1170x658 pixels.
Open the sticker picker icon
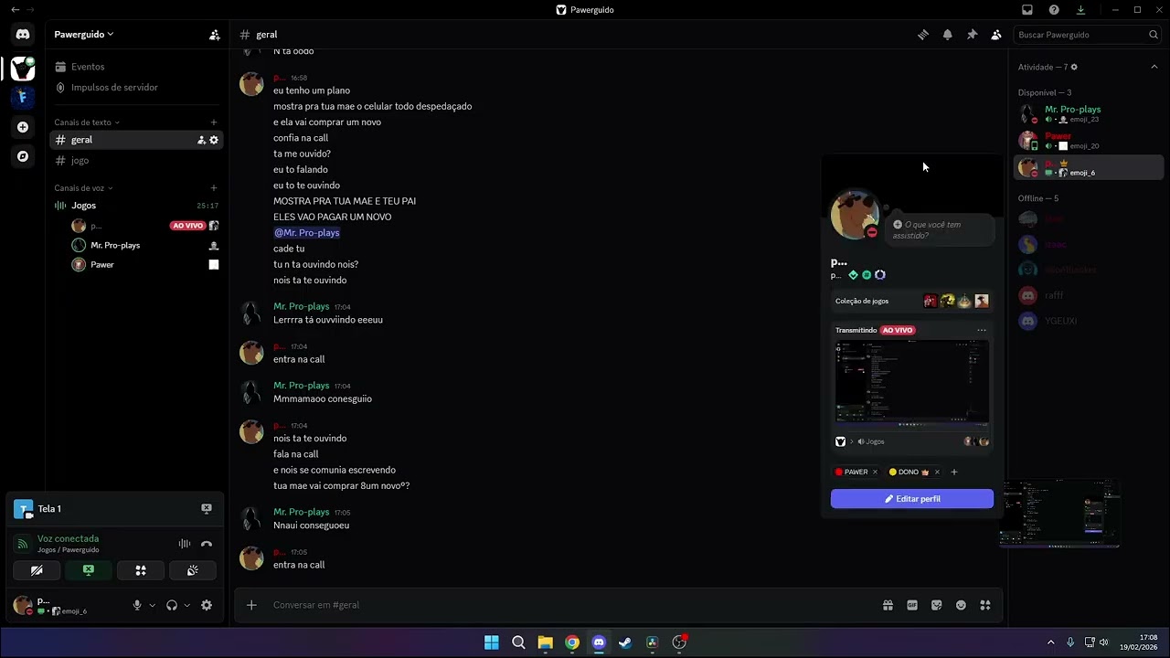point(936,605)
